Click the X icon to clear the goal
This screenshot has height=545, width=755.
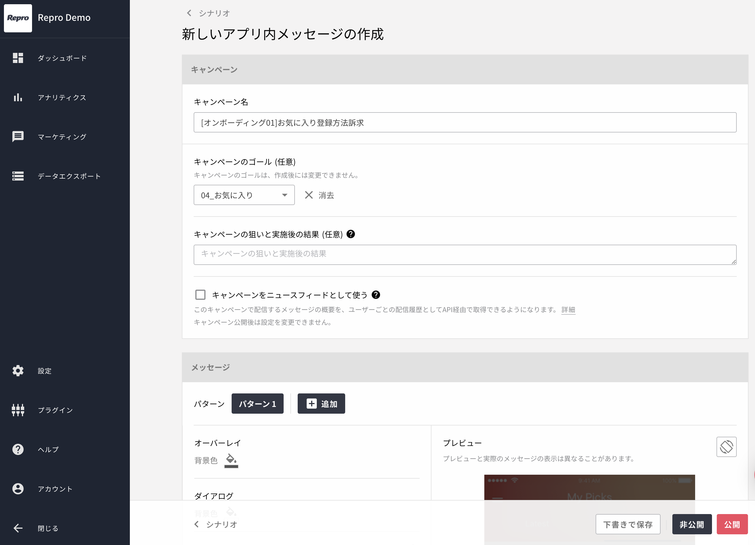coord(309,195)
